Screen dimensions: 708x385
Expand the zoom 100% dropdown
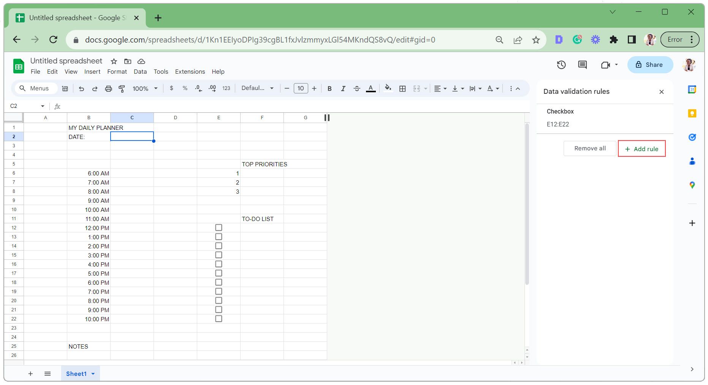coord(145,88)
